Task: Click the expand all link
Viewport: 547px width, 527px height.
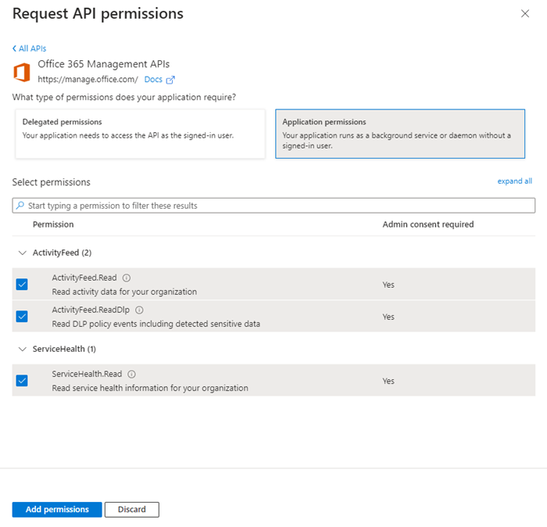Action: tap(514, 181)
